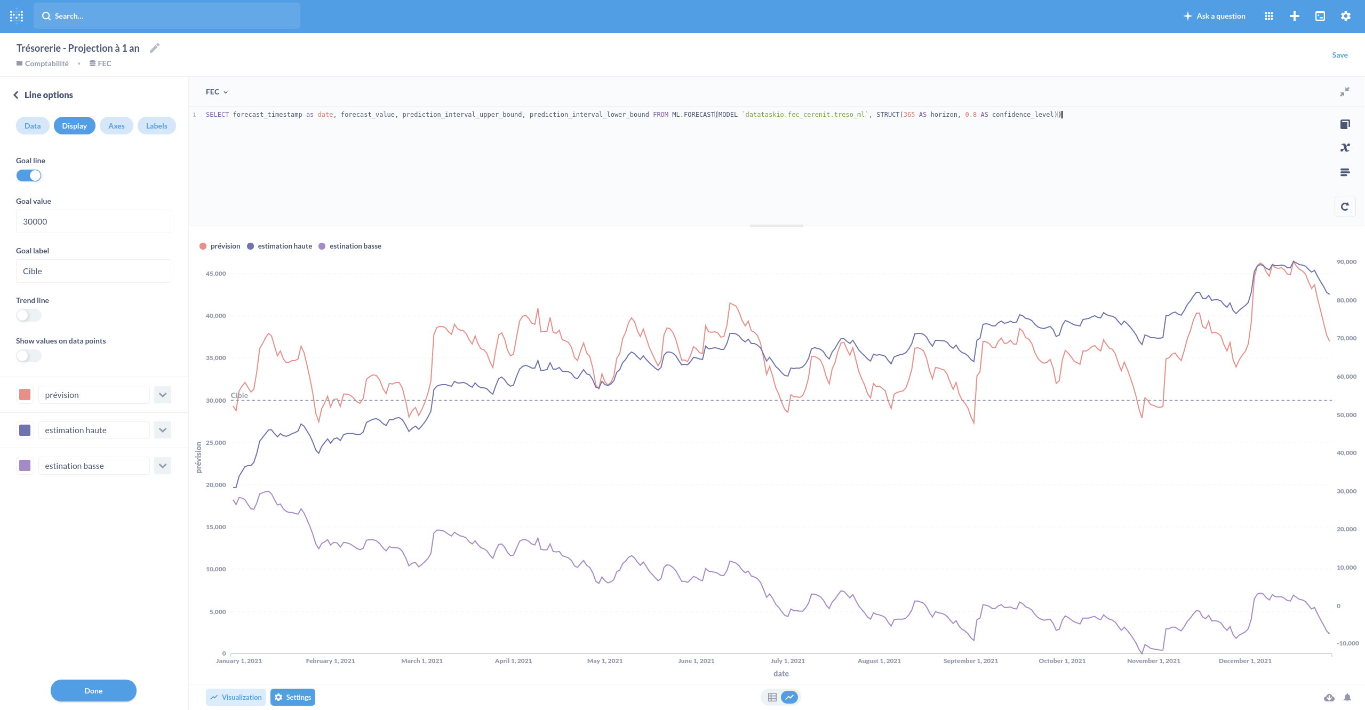The height and width of the screenshot is (710, 1365).
Task: Open alerts bell icon
Action: [1347, 697]
